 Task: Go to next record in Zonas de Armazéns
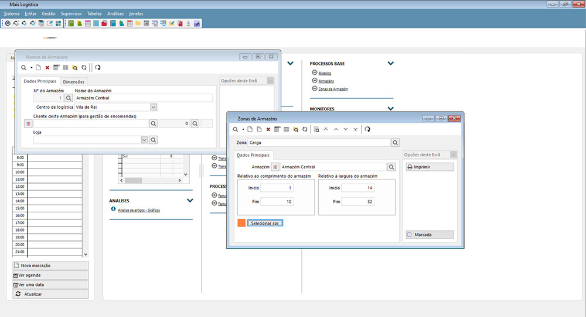click(346, 129)
